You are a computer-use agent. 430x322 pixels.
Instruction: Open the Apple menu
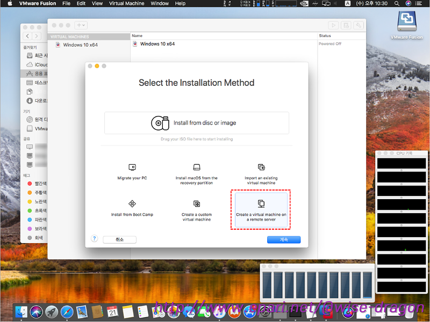pyautogui.click(x=10, y=4)
